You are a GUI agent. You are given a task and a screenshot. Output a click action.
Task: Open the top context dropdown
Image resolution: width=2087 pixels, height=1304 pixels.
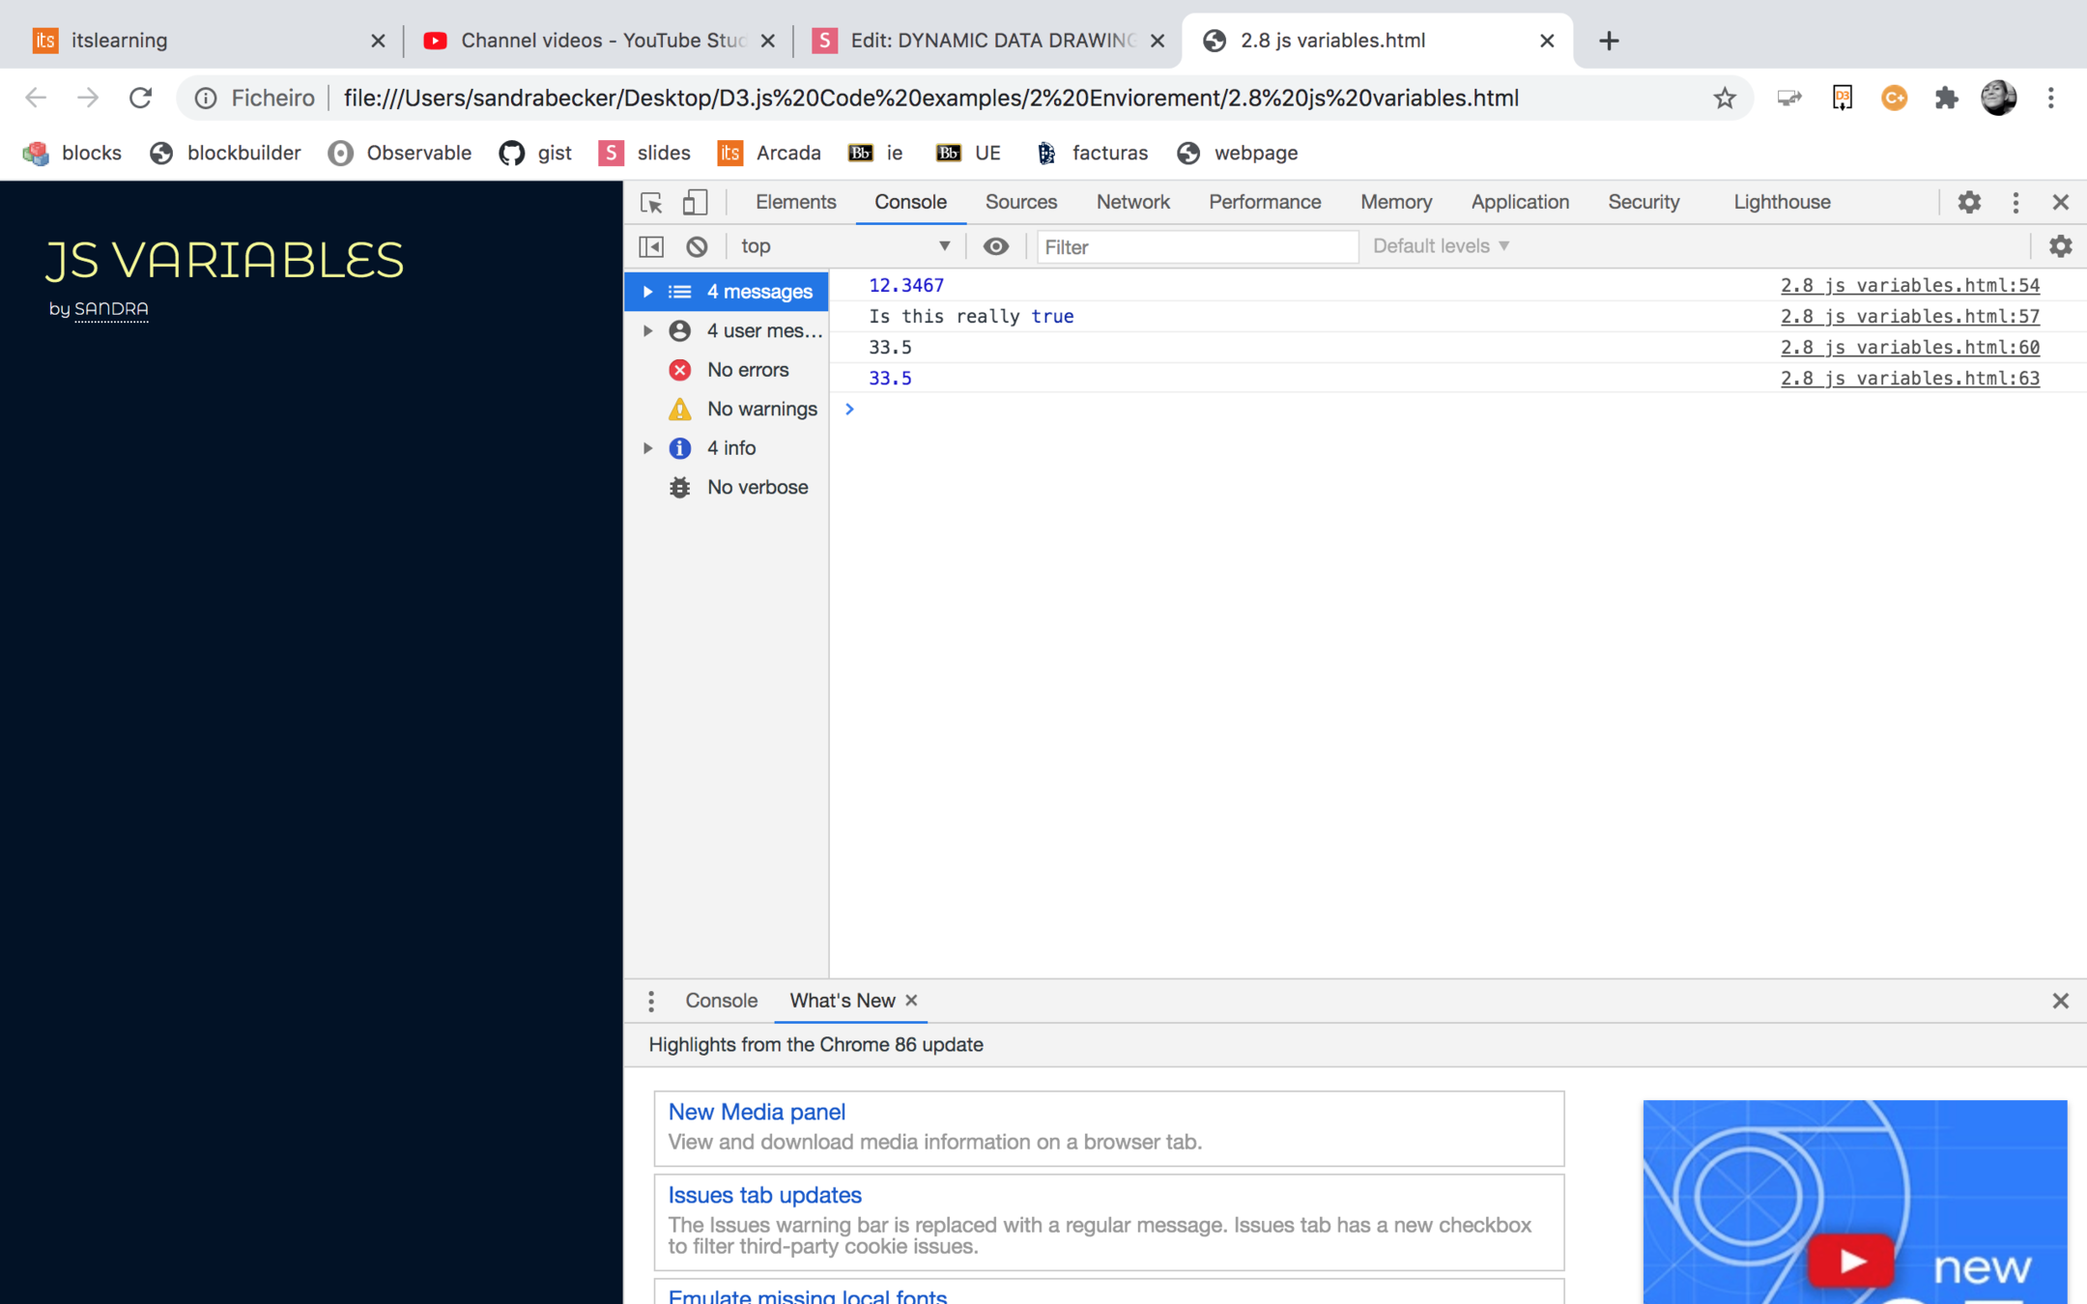pyautogui.click(x=845, y=246)
